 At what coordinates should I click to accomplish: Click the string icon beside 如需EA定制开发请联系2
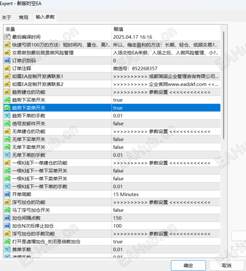(7, 84)
